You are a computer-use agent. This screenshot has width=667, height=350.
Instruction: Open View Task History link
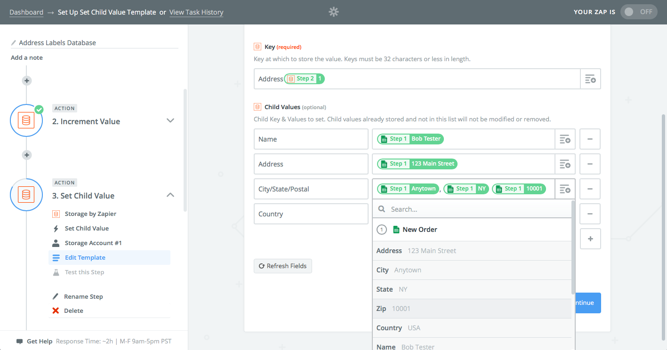(196, 12)
